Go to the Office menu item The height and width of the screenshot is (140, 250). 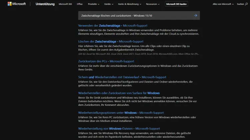80,4
